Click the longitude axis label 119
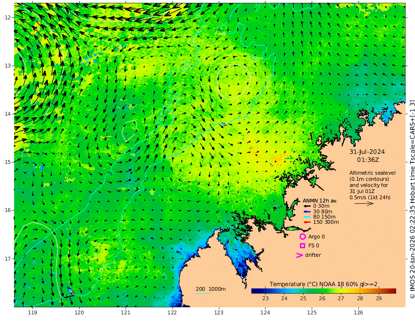Image resolution: width=415 pixels, height=321 pixels. click(x=33, y=313)
